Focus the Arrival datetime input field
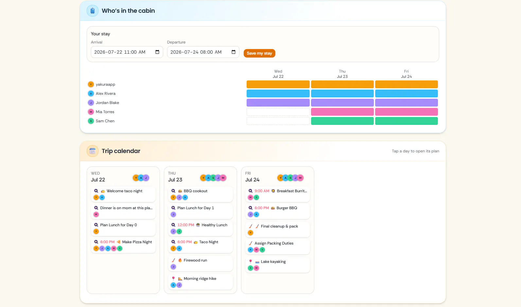The width and height of the screenshot is (521, 307). pyautogui.click(x=127, y=52)
